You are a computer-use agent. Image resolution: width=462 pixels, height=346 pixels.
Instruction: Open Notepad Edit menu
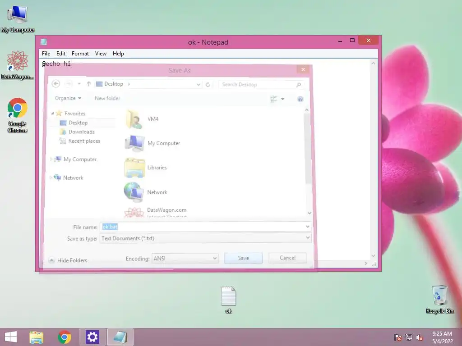point(61,54)
